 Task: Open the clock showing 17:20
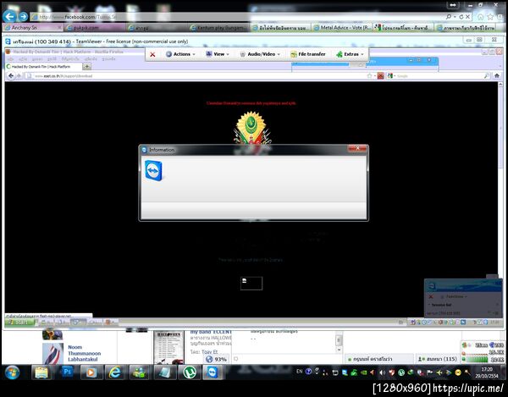coord(487,372)
